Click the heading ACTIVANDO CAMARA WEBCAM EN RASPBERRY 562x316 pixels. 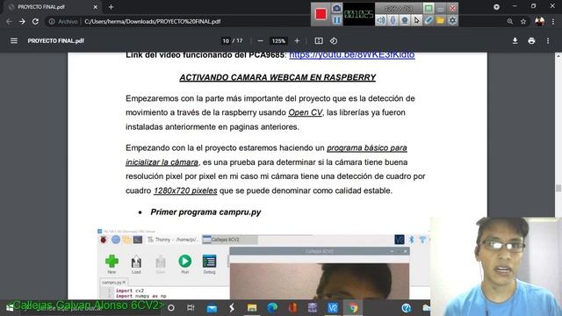277,77
